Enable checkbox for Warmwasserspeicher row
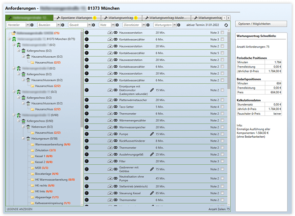The width and height of the screenshot is (295, 216). [223, 127]
